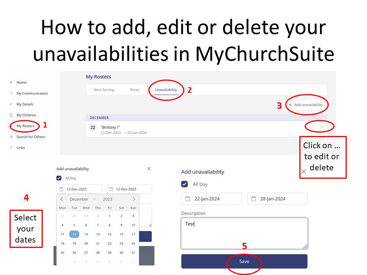The height and width of the screenshot is (275, 367).
Task: Go to previous month in calendar
Action: point(62,199)
